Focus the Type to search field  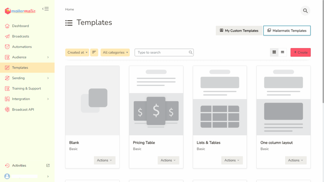164,52
